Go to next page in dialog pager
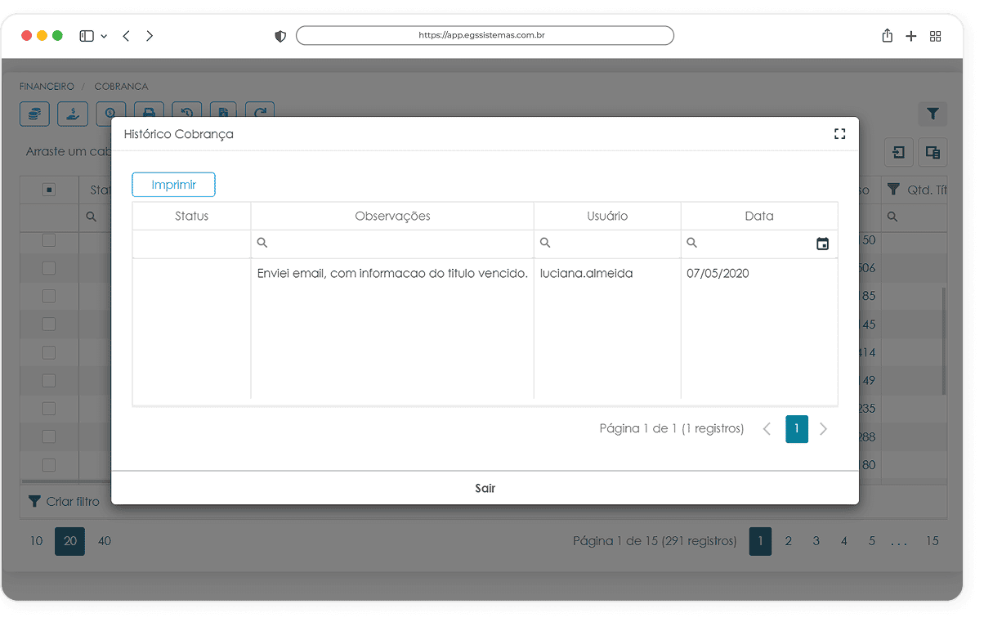 pyautogui.click(x=824, y=429)
